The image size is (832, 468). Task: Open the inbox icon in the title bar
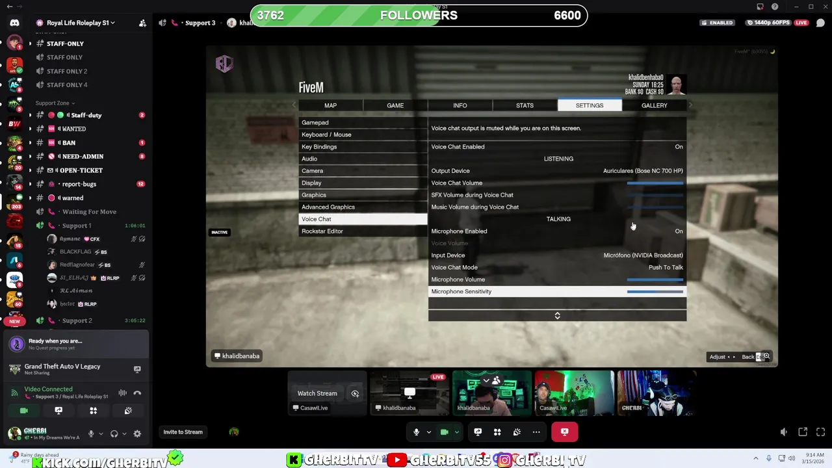tap(760, 6)
